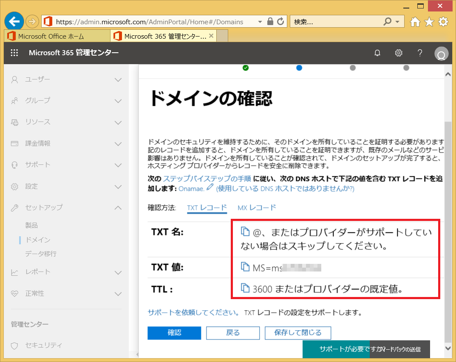
Task: Click the グループ people icon
Action: pos(14,101)
